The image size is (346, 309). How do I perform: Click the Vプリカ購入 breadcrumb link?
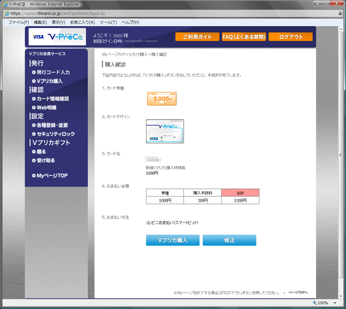(x=138, y=54)
